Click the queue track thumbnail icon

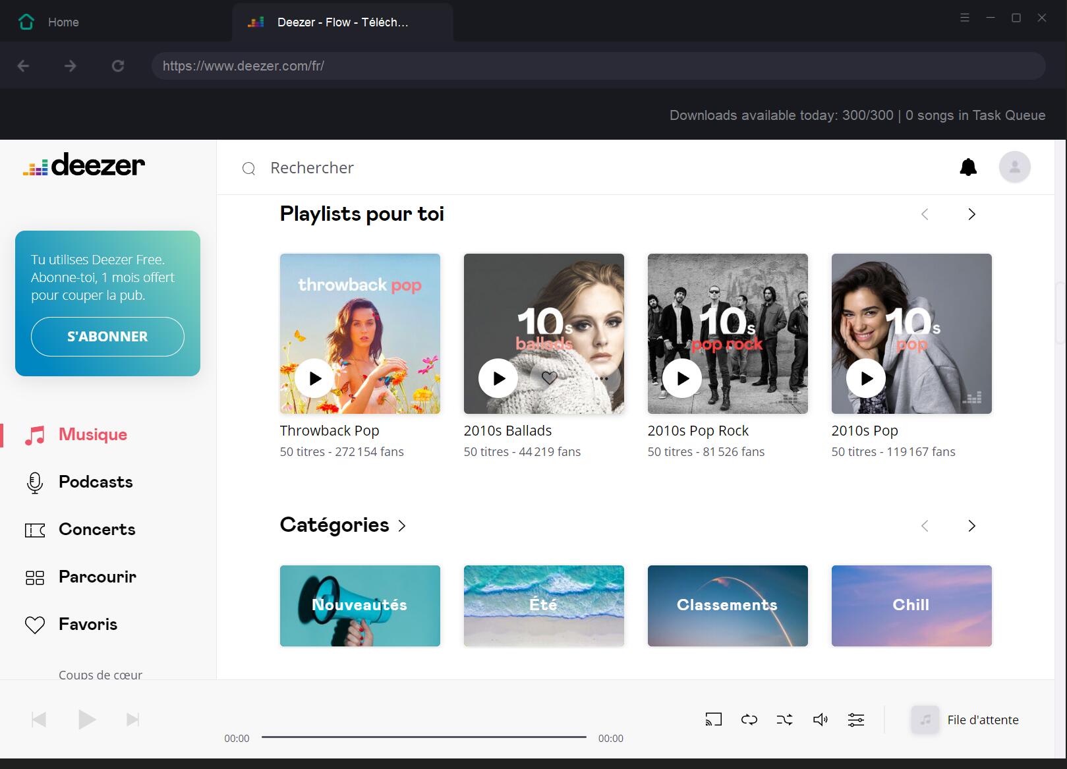[x=925, y=720]
